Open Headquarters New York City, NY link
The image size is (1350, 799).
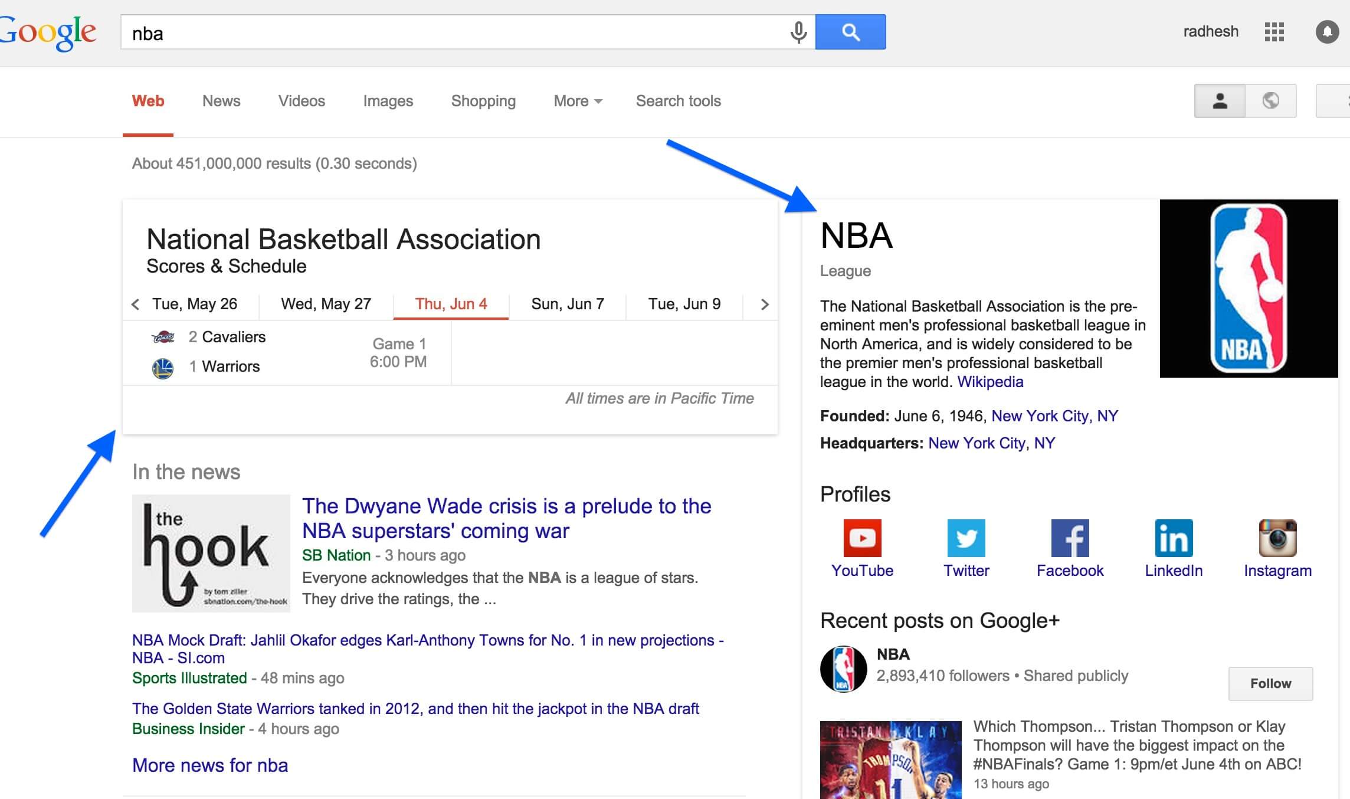tap(991, 443)
